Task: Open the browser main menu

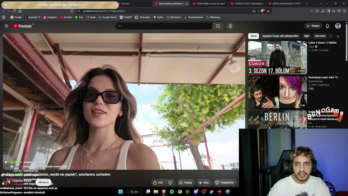Action: click(344, 11)
